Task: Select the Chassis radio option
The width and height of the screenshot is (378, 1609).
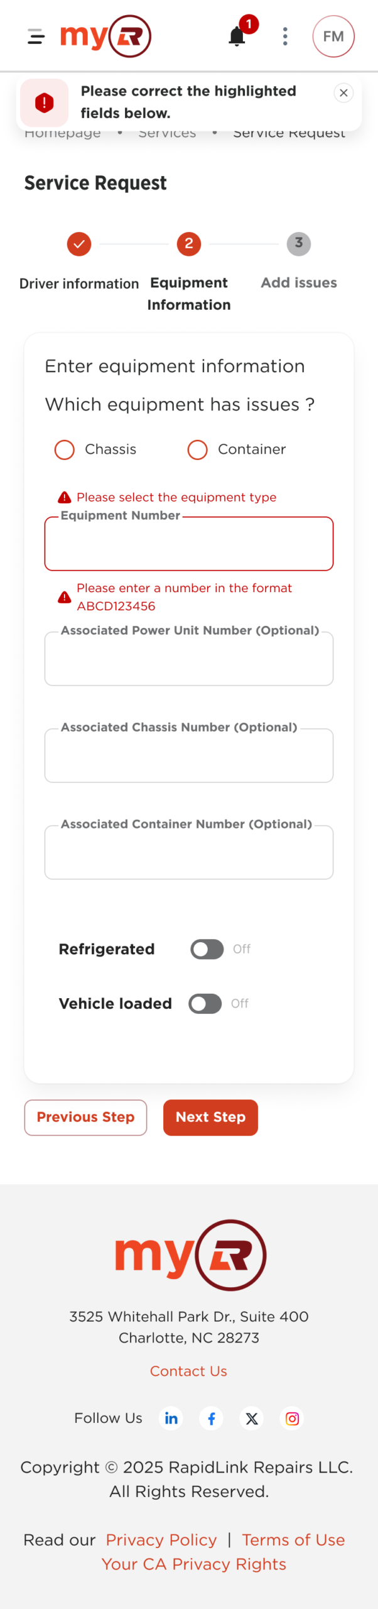Action: [x=65, y=449]
